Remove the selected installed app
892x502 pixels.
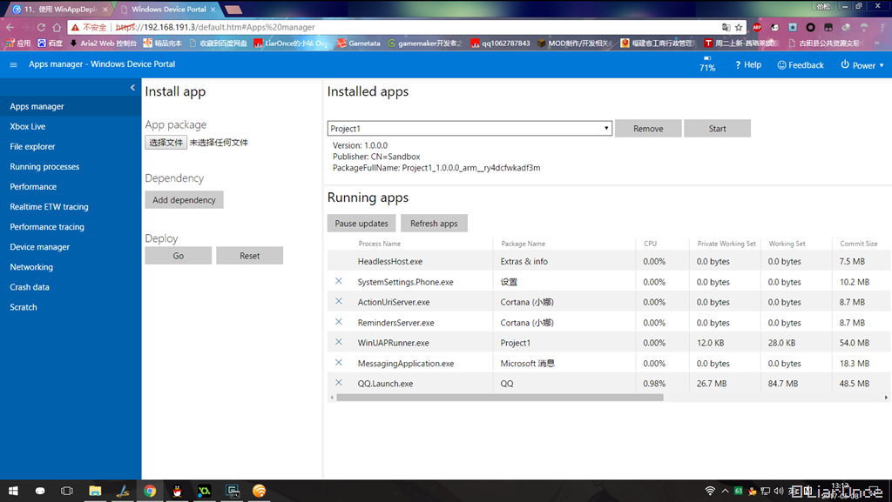coord(648,129)
